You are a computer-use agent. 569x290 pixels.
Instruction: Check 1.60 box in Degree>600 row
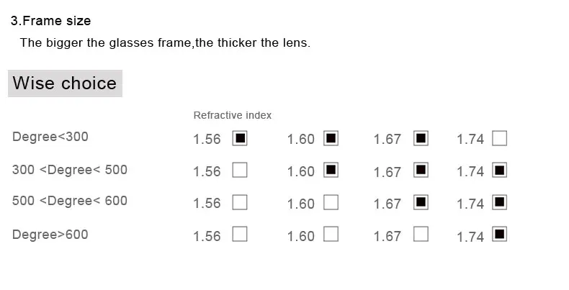click(331, 234)
